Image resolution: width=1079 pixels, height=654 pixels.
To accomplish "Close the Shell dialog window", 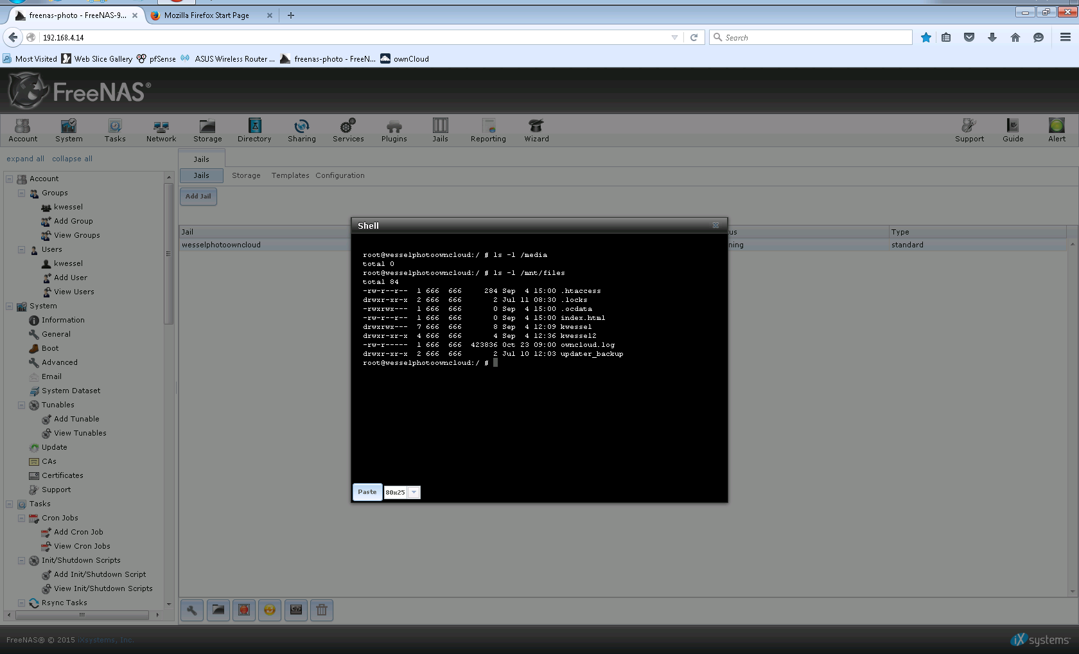I will [715, 225].
